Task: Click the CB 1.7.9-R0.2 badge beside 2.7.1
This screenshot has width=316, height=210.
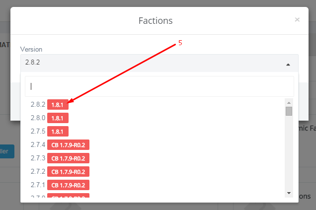Action: click(69, 185)
